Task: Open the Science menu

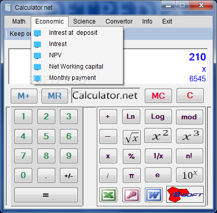Action: click(84, 22)
